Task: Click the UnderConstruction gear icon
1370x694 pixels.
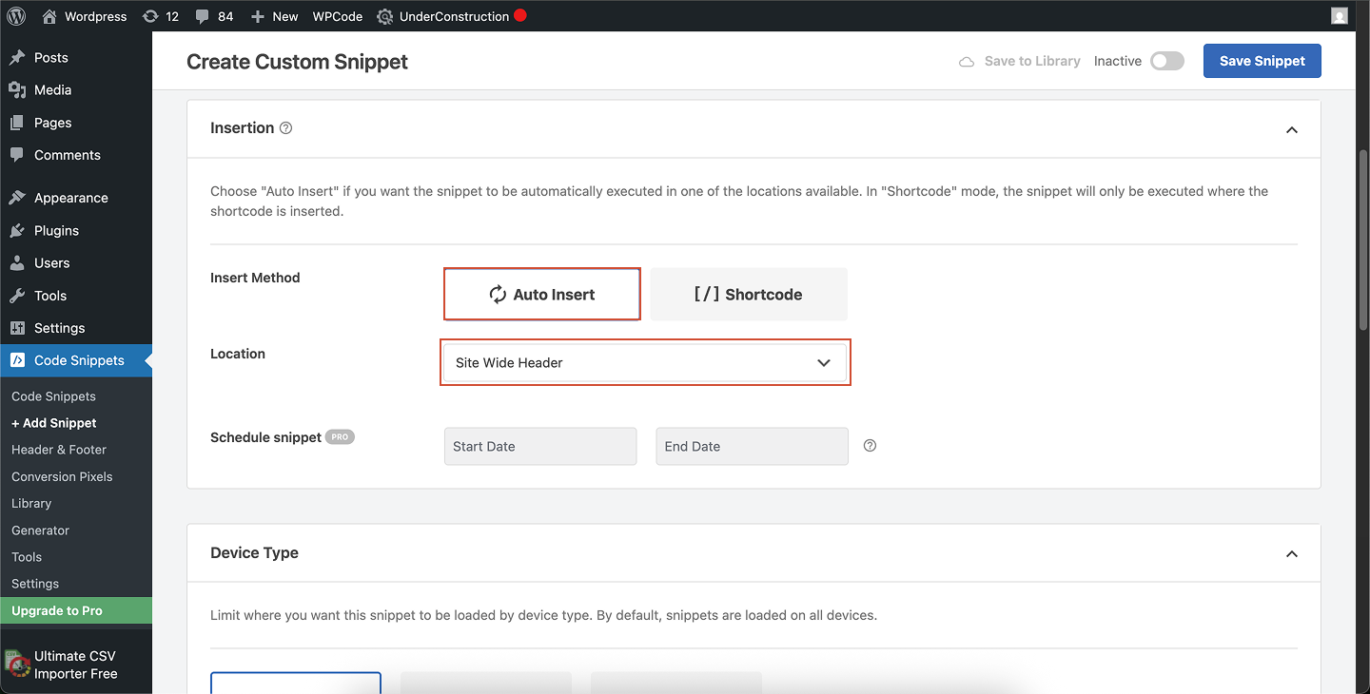Action: 384,16
